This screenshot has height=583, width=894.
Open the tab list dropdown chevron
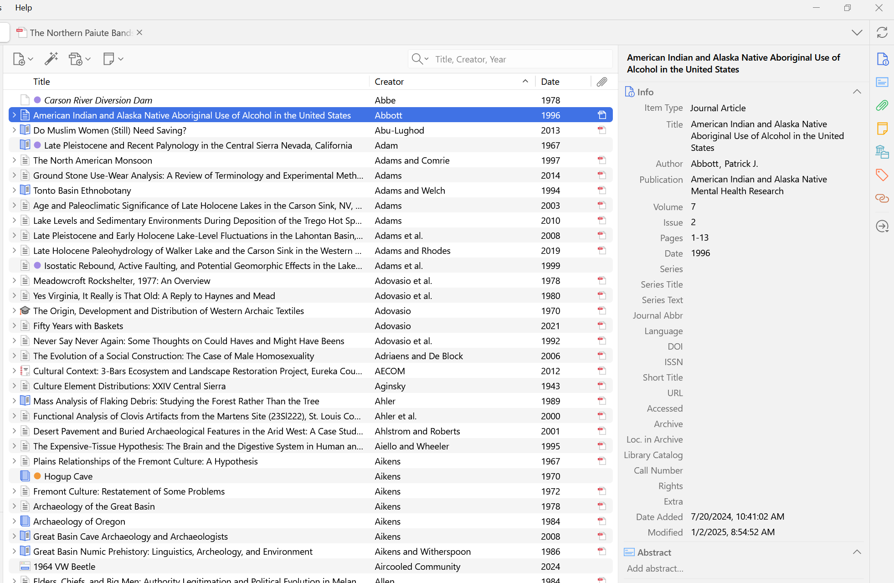[x=857, y=32]
